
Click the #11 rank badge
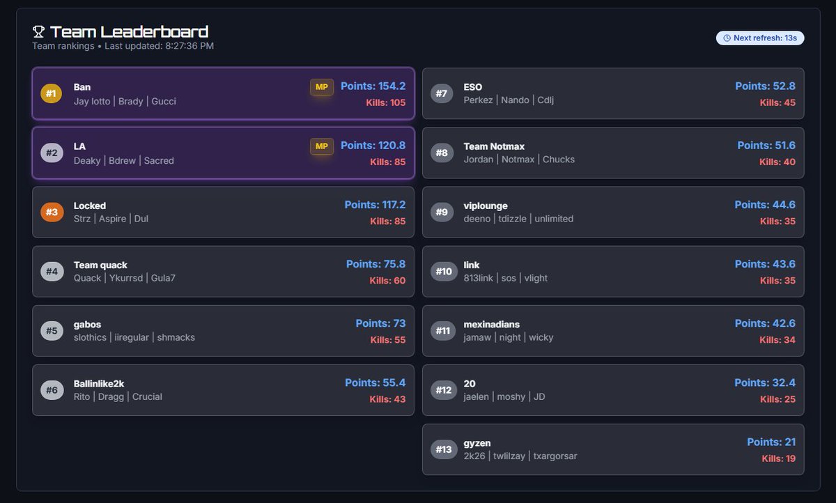coord(443,330)
